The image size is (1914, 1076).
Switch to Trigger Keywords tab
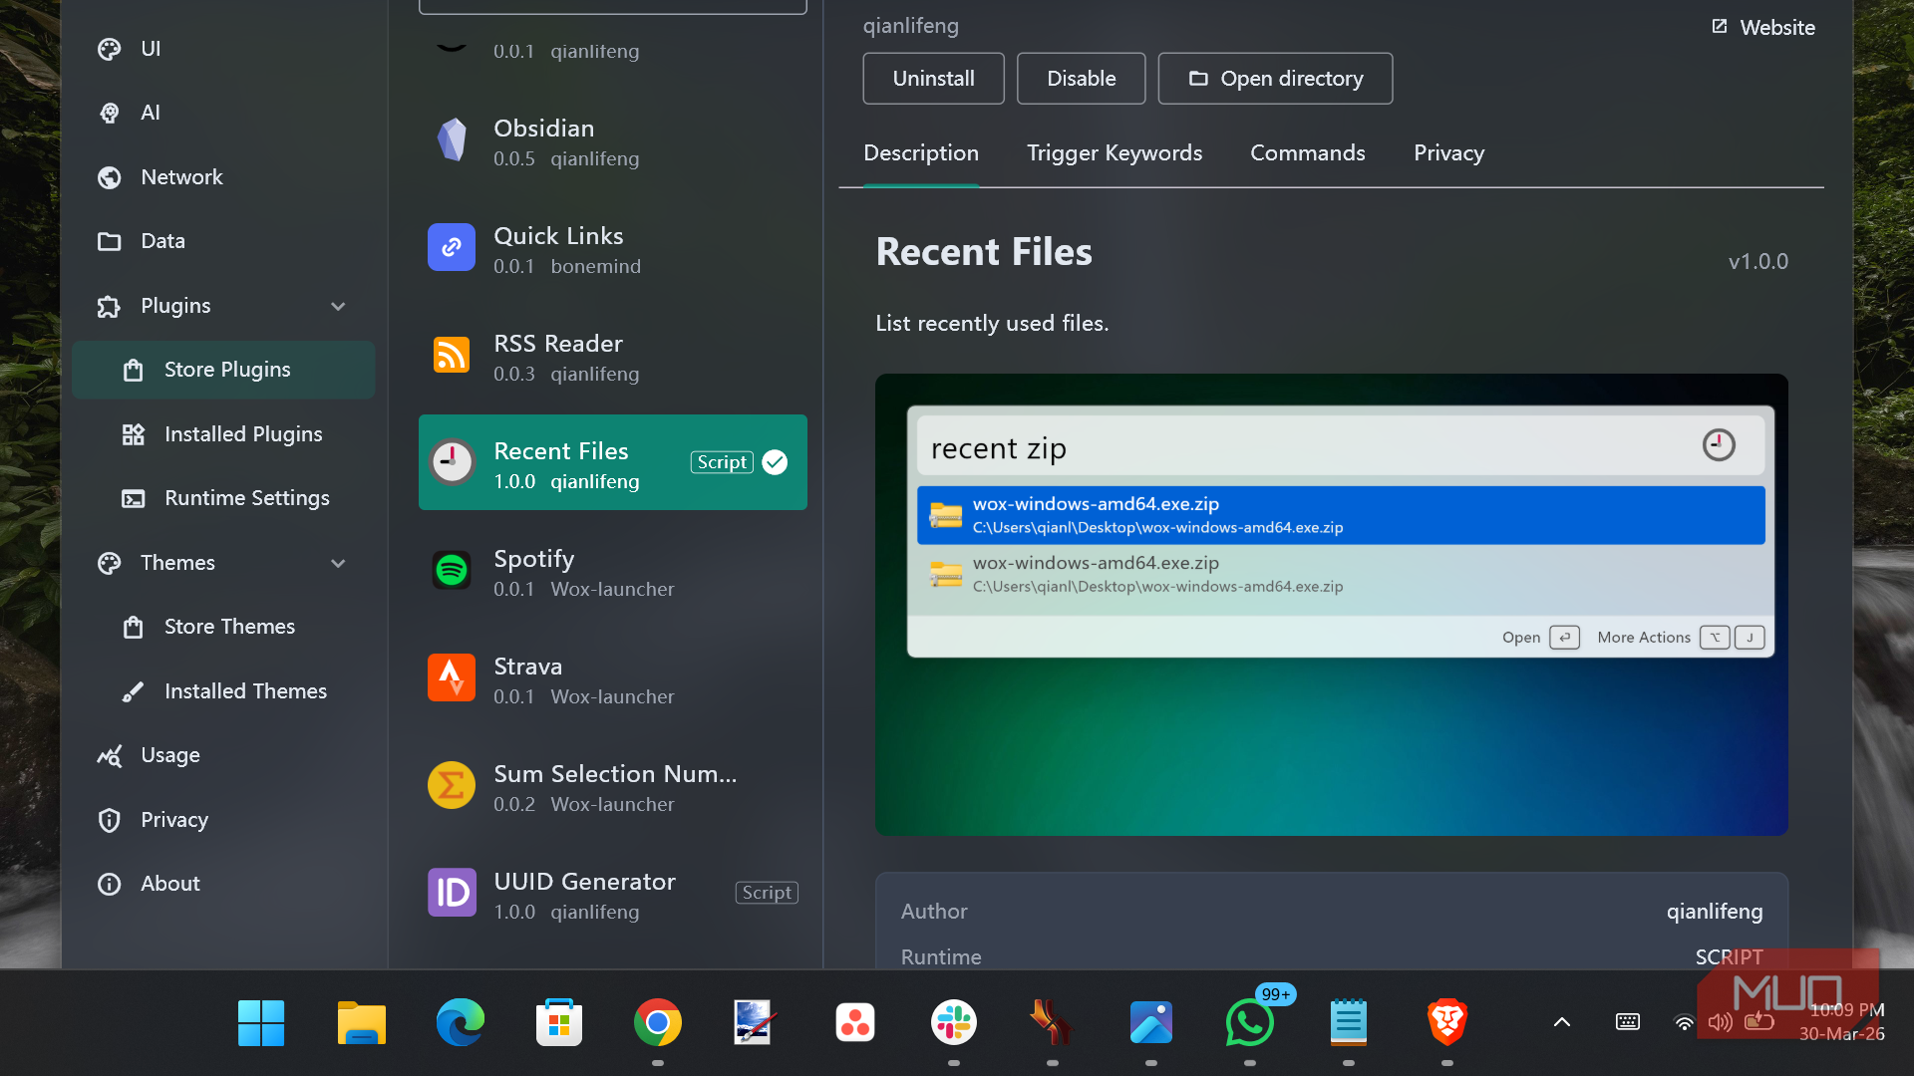point(1115,153)
